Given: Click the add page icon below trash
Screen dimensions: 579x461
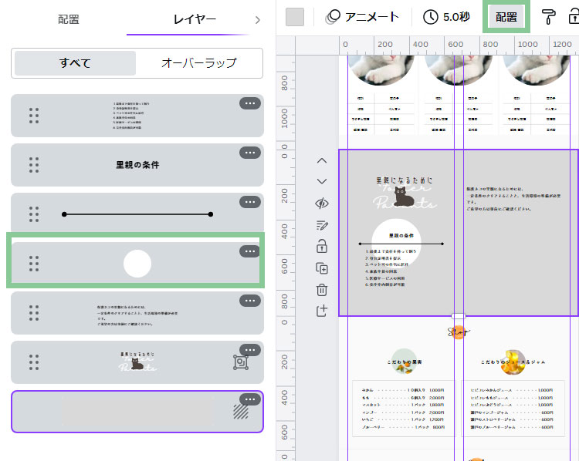Looking at the screenshot, I should coord(322,311).
